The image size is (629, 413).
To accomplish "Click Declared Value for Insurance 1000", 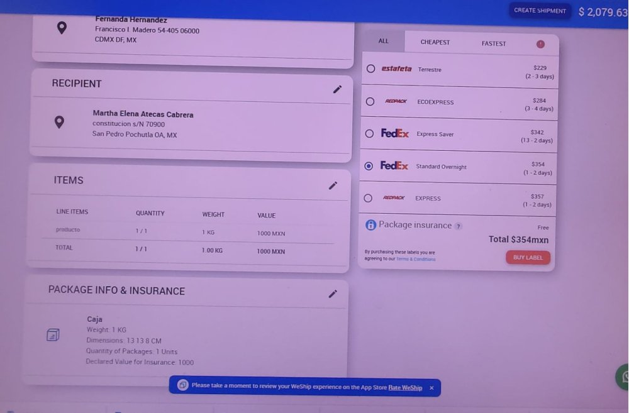I will coord(140,362).
